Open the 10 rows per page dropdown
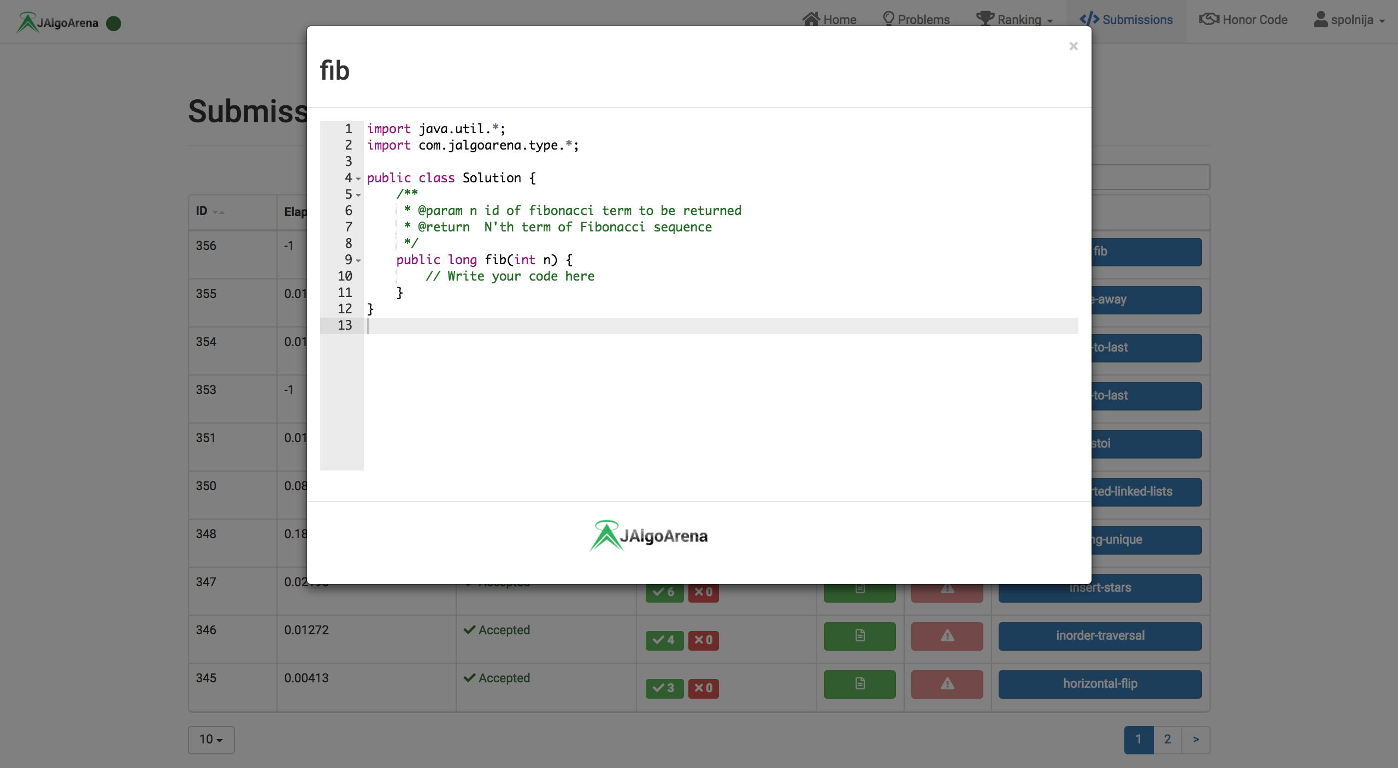 pyautogui.click(x=211, y=740)
